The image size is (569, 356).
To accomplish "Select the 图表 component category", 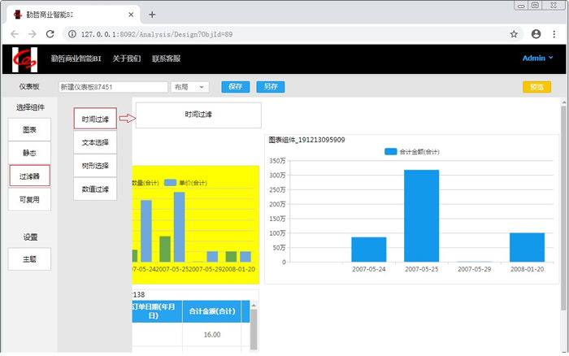I will [29, 129].
